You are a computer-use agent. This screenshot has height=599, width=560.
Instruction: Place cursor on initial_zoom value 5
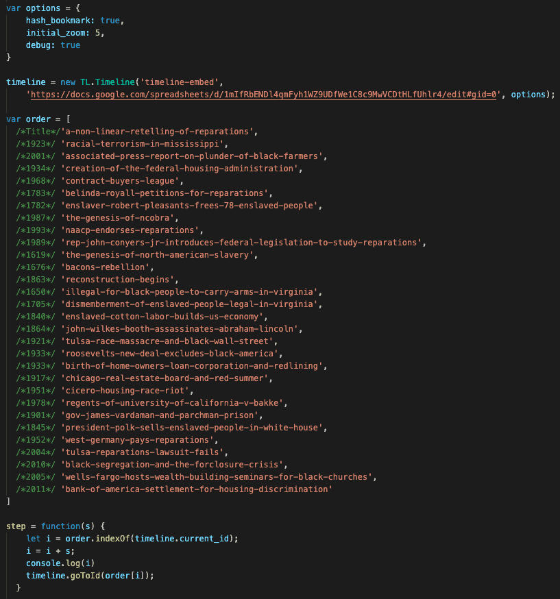[x=101, y=33]
